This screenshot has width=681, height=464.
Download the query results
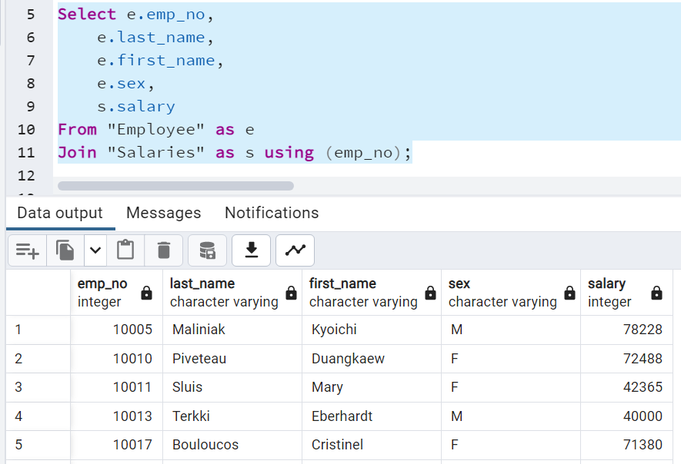coord(251,250)
